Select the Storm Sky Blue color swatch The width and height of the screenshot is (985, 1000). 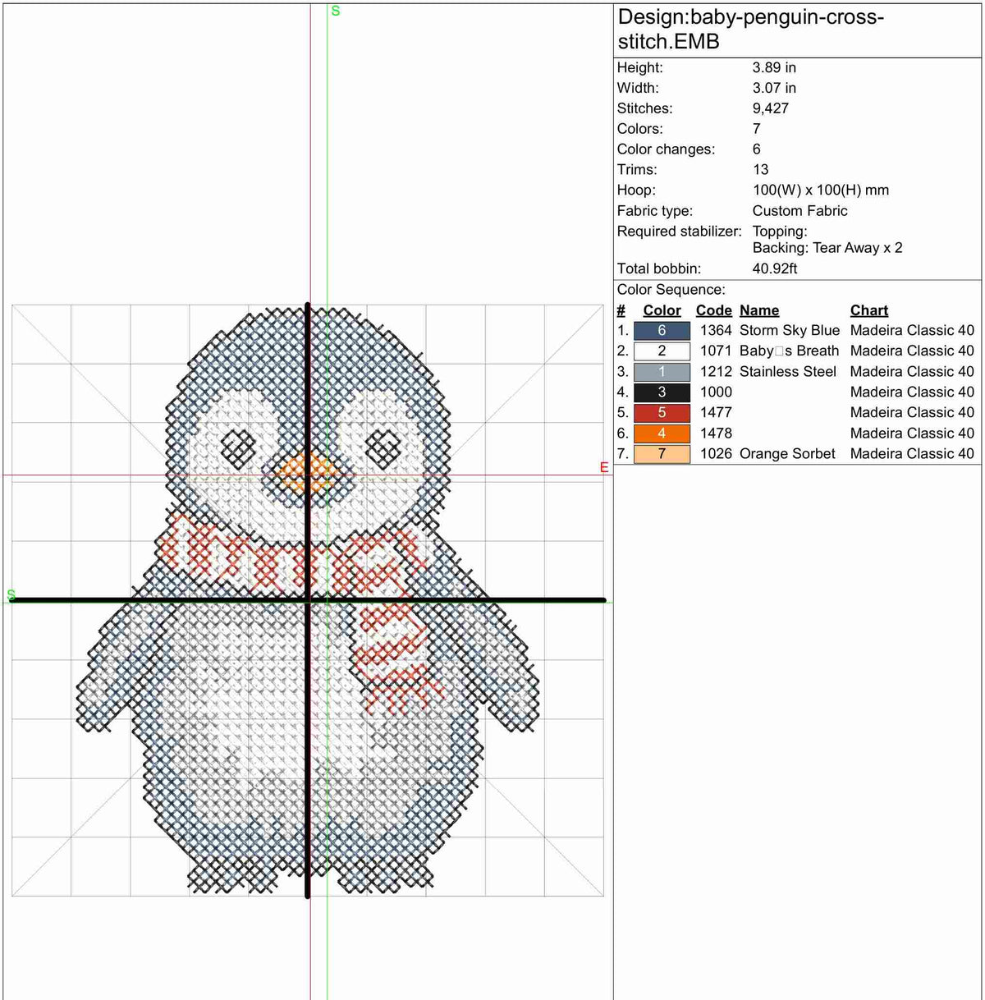pyautogui.click(x=662, y=331)
